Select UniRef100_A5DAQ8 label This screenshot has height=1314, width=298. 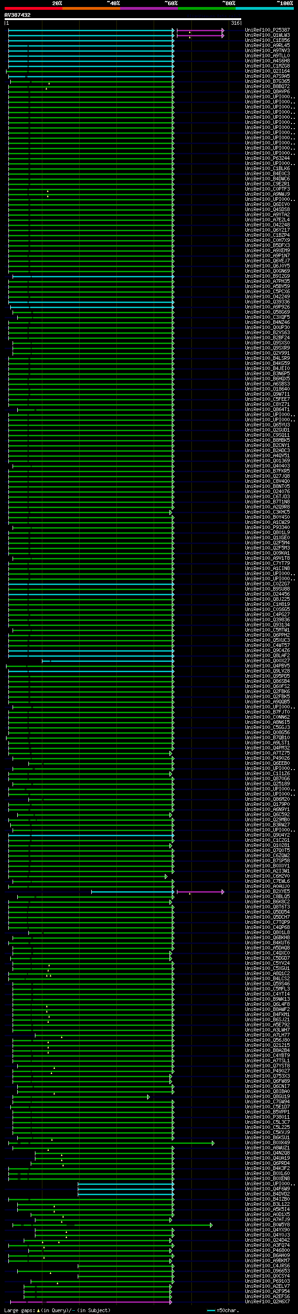267,947
